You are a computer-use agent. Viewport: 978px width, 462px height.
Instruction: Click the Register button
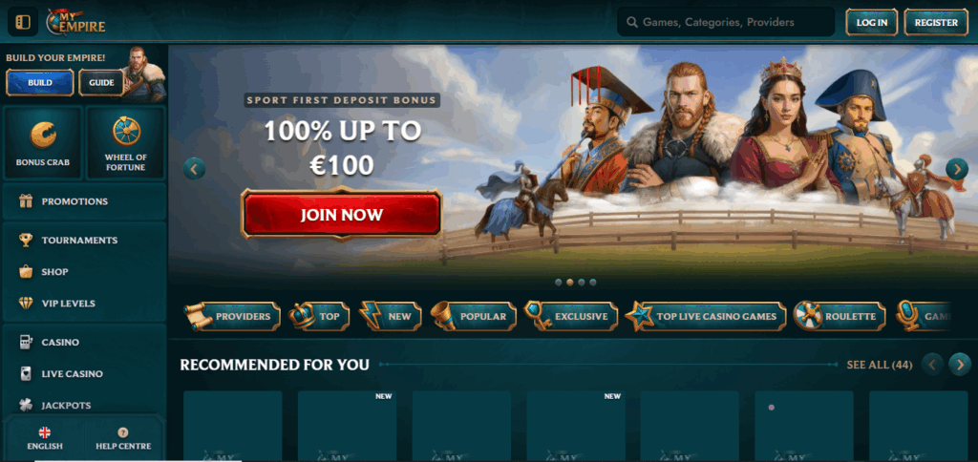click(936, 23)
